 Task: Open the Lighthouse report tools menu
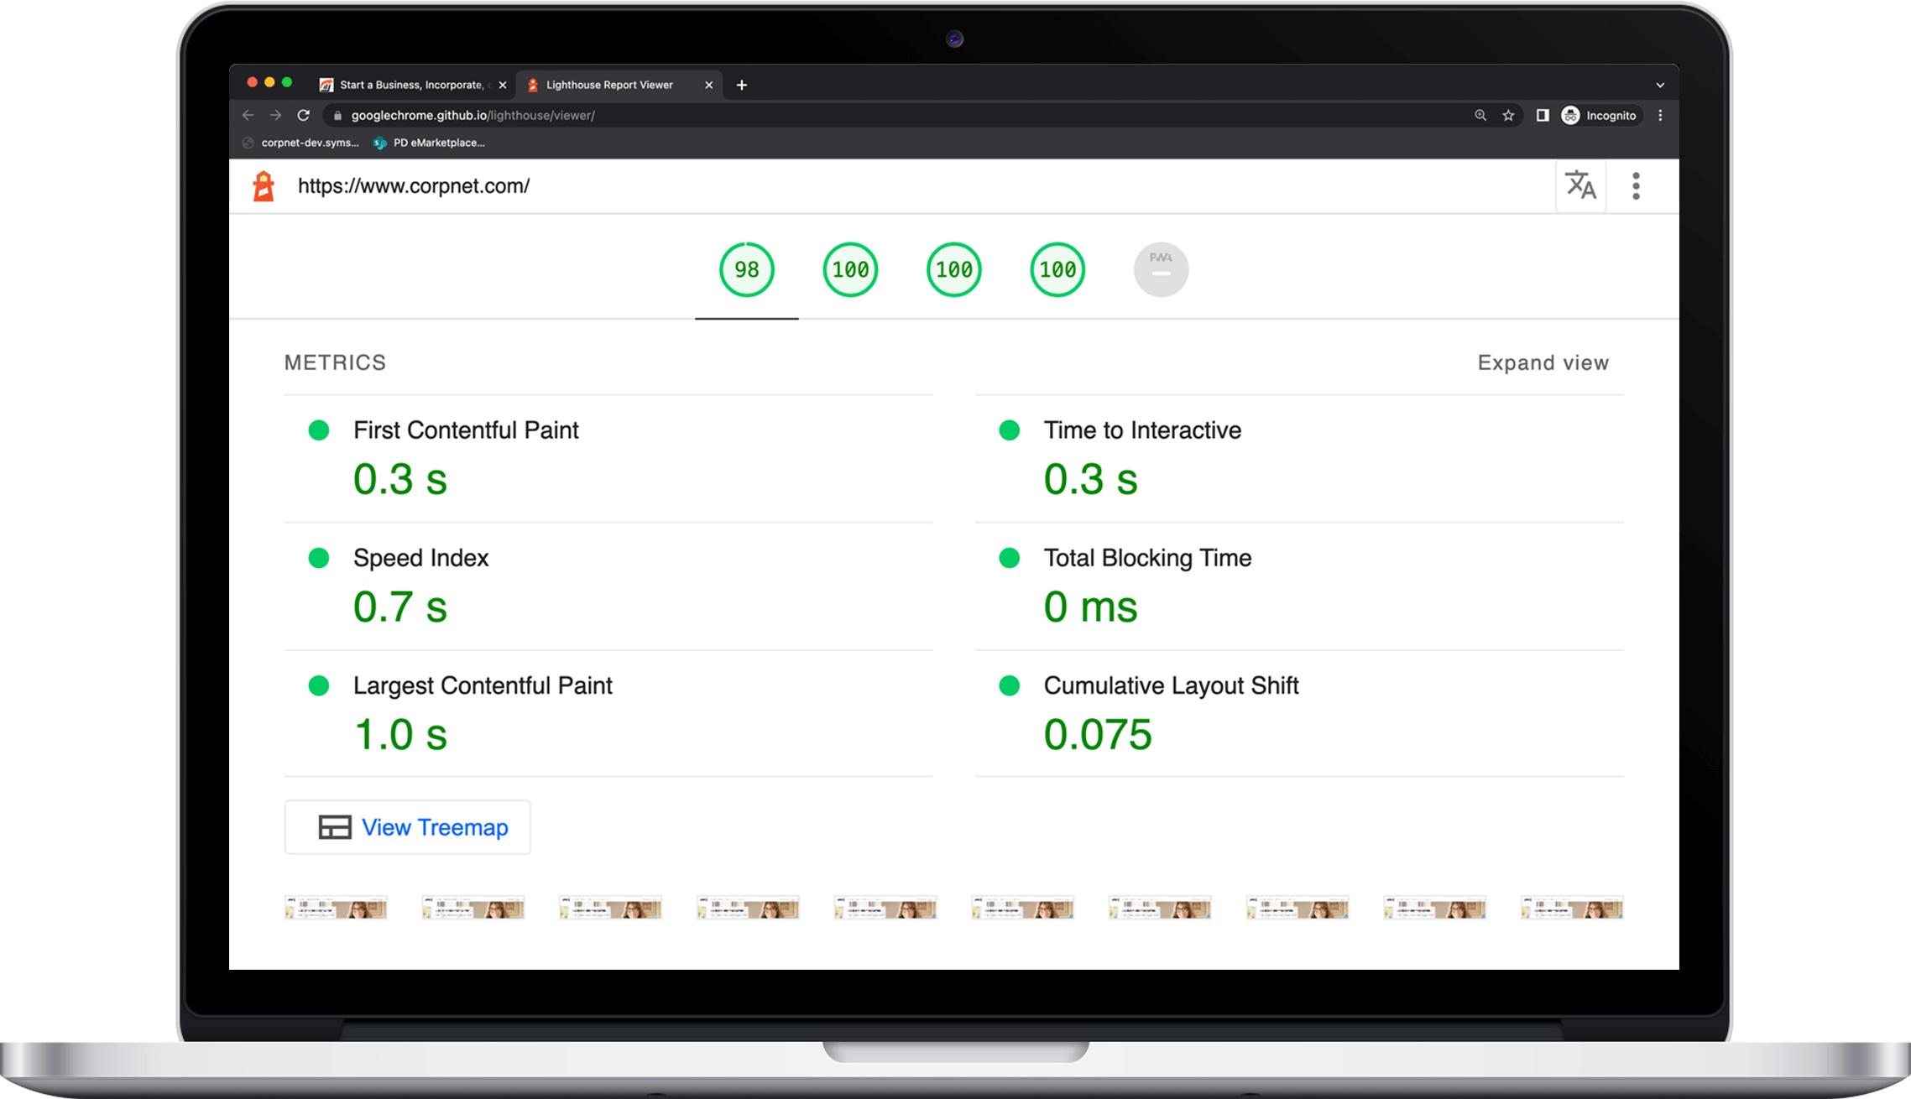click(1636, 185)
